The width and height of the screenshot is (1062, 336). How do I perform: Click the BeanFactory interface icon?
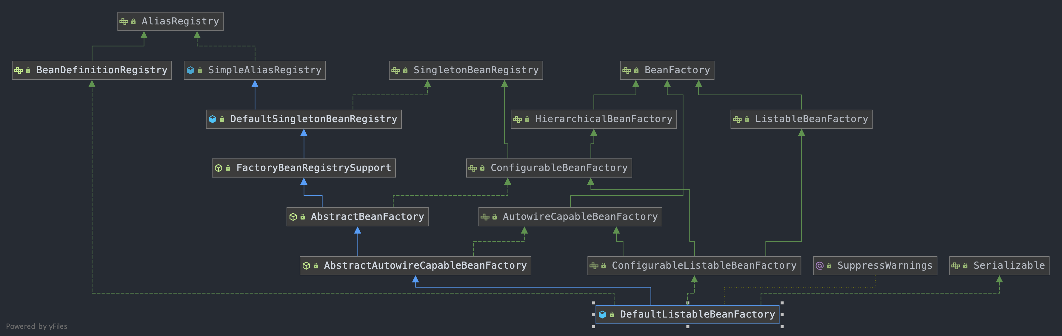pos(627,70)
